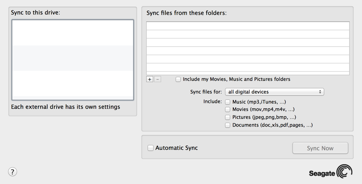Screen dimensions: 362x184
Task: Select the third row in sync folders list
Action: point(248,43)
